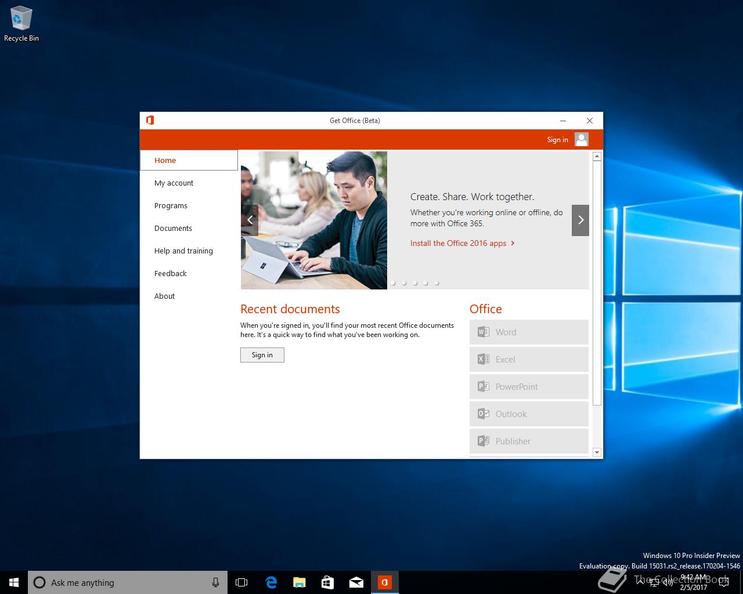Click Cortana microphone icon
This screenshot has height=594, width=743.
[x=215, y=582]
